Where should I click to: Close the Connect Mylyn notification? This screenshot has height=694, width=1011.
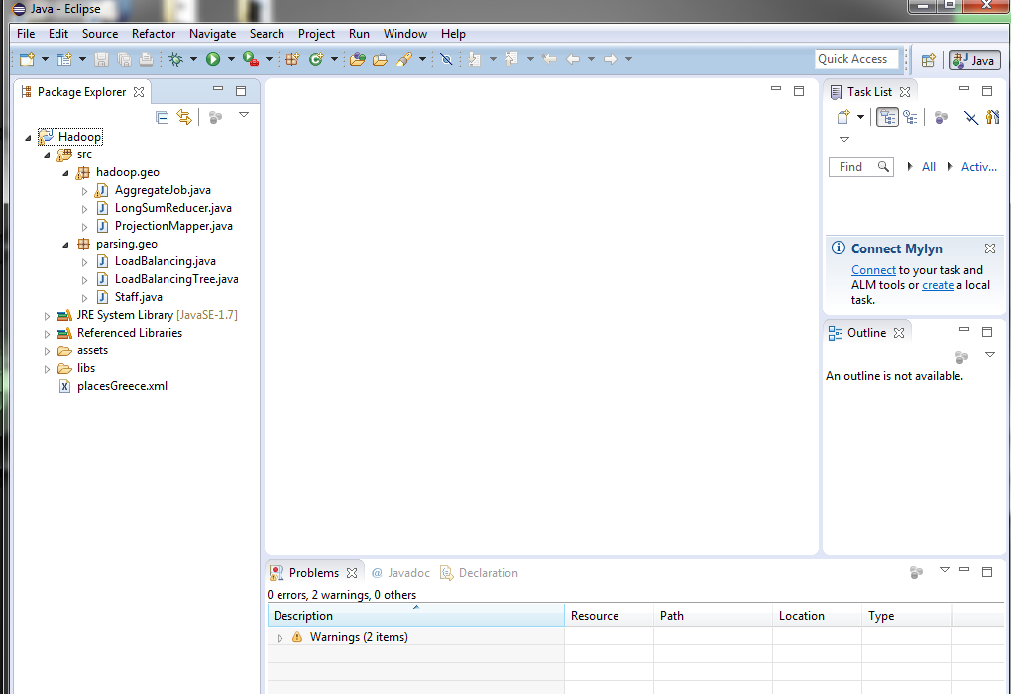990,248
